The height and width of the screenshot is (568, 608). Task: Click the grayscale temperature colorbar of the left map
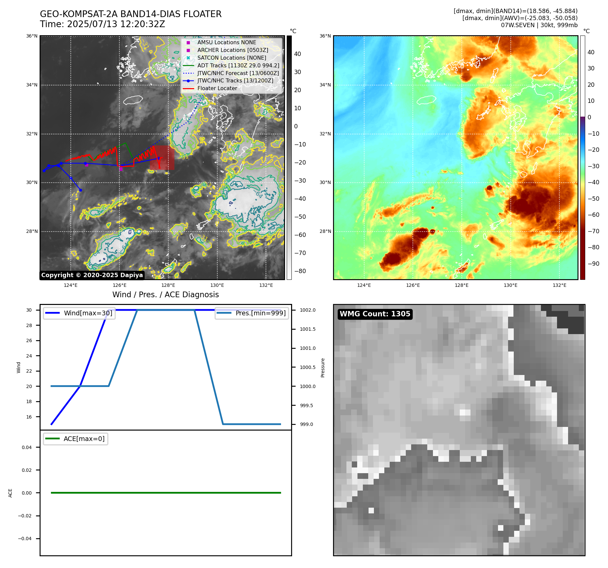tap(289, 157)
